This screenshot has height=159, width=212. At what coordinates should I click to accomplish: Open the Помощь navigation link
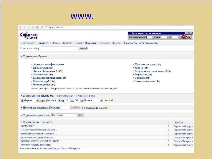[x=104, y=43]
